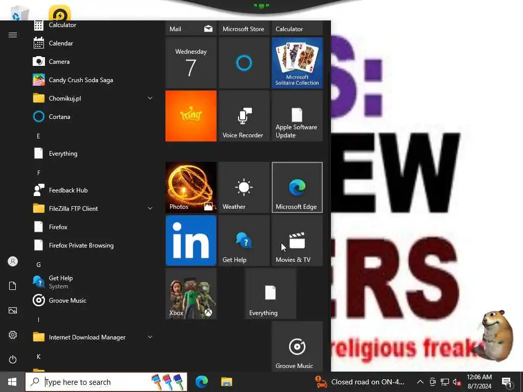The height and width of the screenshot is (392, 523).
Task: Open File Explorer from the taskbar
Action: tap(226, 382)
